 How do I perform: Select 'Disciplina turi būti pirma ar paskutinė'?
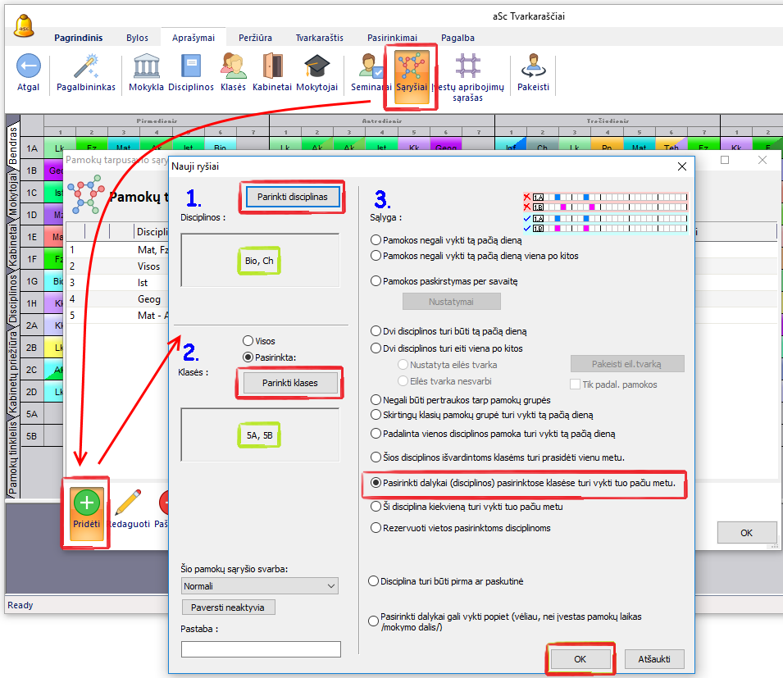click(374, 581)
